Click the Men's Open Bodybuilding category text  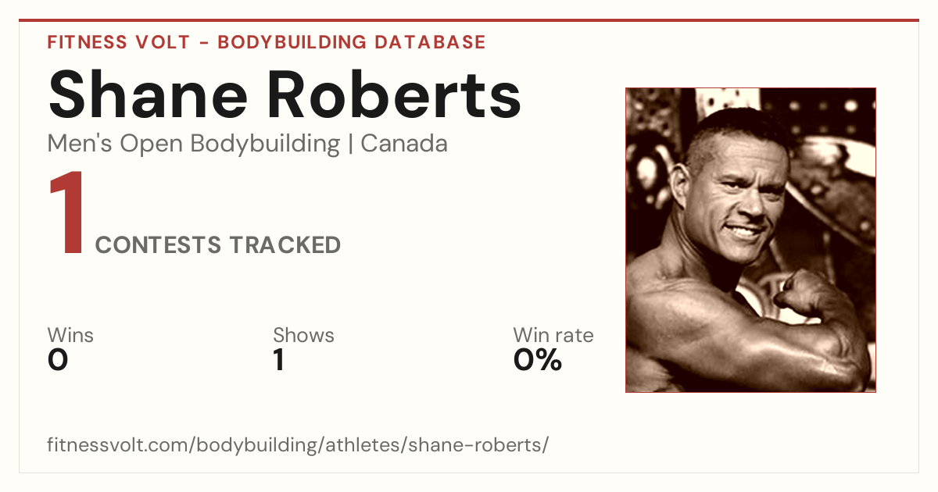coord(194,144)
